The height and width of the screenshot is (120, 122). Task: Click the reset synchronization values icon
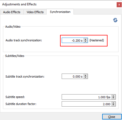pos(115,20)
